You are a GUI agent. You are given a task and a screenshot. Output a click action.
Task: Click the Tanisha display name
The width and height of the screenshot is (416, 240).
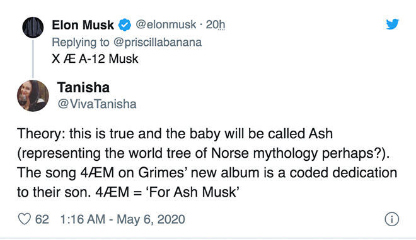pos(83,87)
